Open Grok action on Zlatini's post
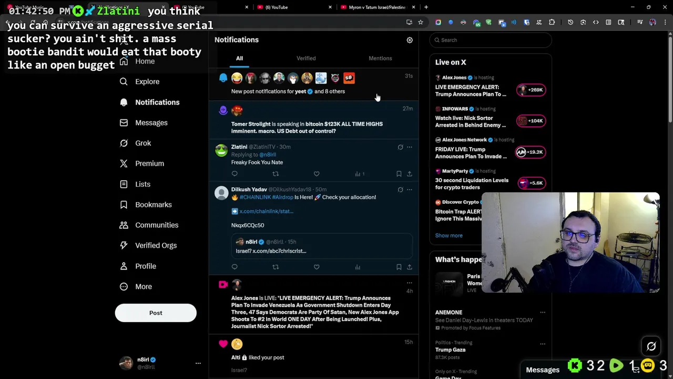This screenshot has height=379, width=673. 400,147
